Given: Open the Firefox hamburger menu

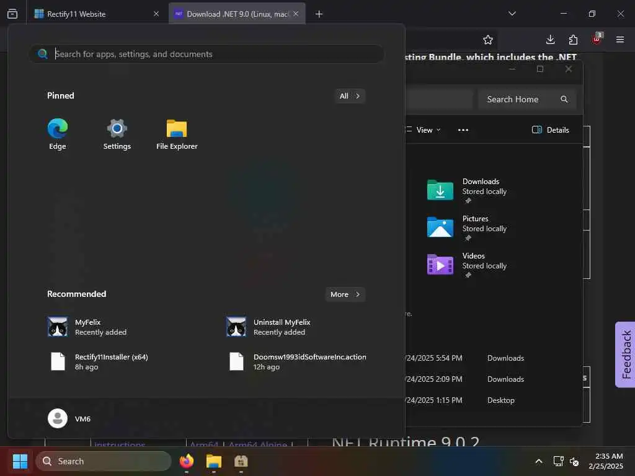Looking at the screenshot, I should click(x=620, y=40).
